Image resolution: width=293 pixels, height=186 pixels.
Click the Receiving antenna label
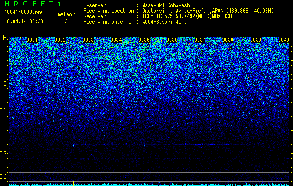click(x=107, y=22)
